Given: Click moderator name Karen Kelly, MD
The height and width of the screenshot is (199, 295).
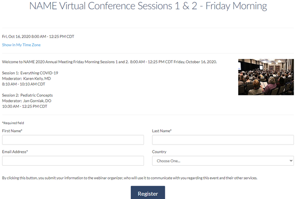Looking at the screenshot, I should [37, 78].
